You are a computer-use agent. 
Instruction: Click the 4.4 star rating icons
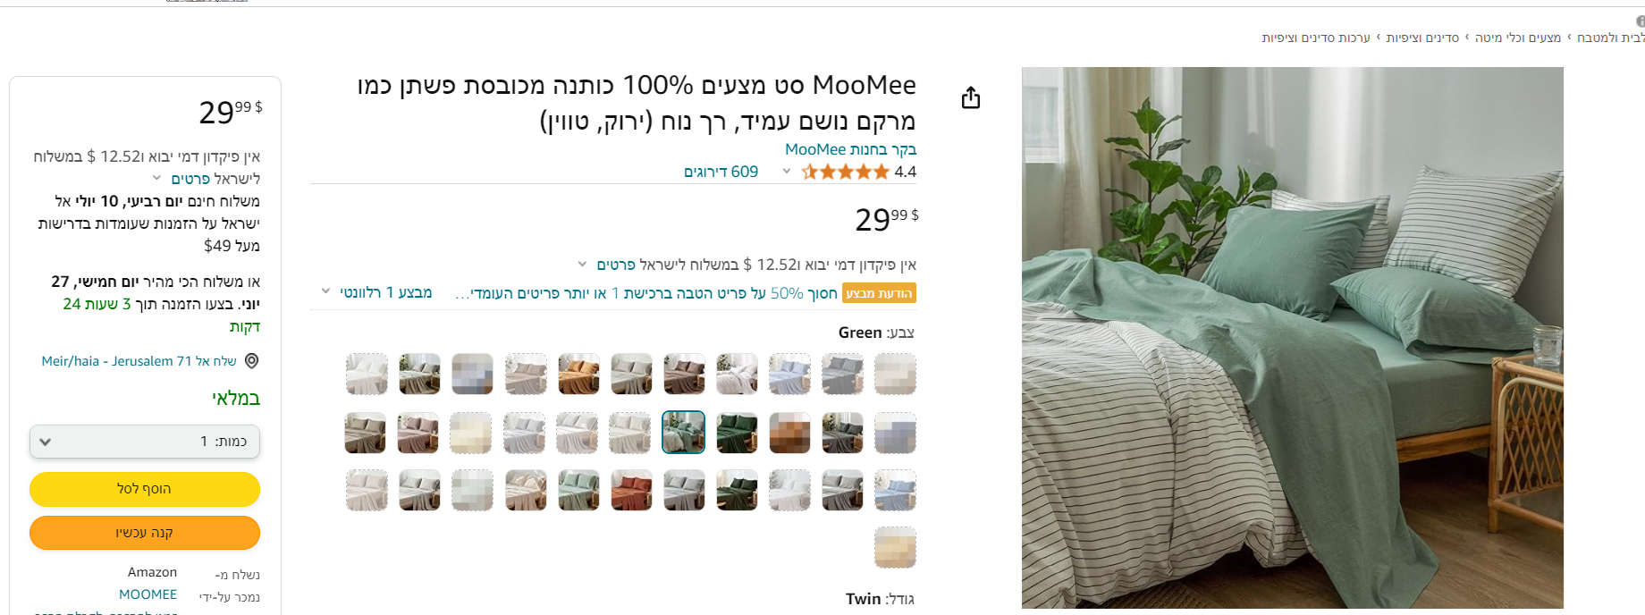(845, 172)
